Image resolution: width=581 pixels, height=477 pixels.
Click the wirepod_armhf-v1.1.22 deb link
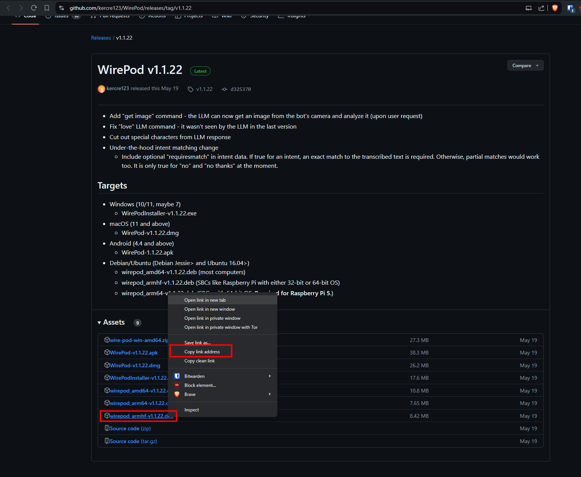(x=141, y=416)
